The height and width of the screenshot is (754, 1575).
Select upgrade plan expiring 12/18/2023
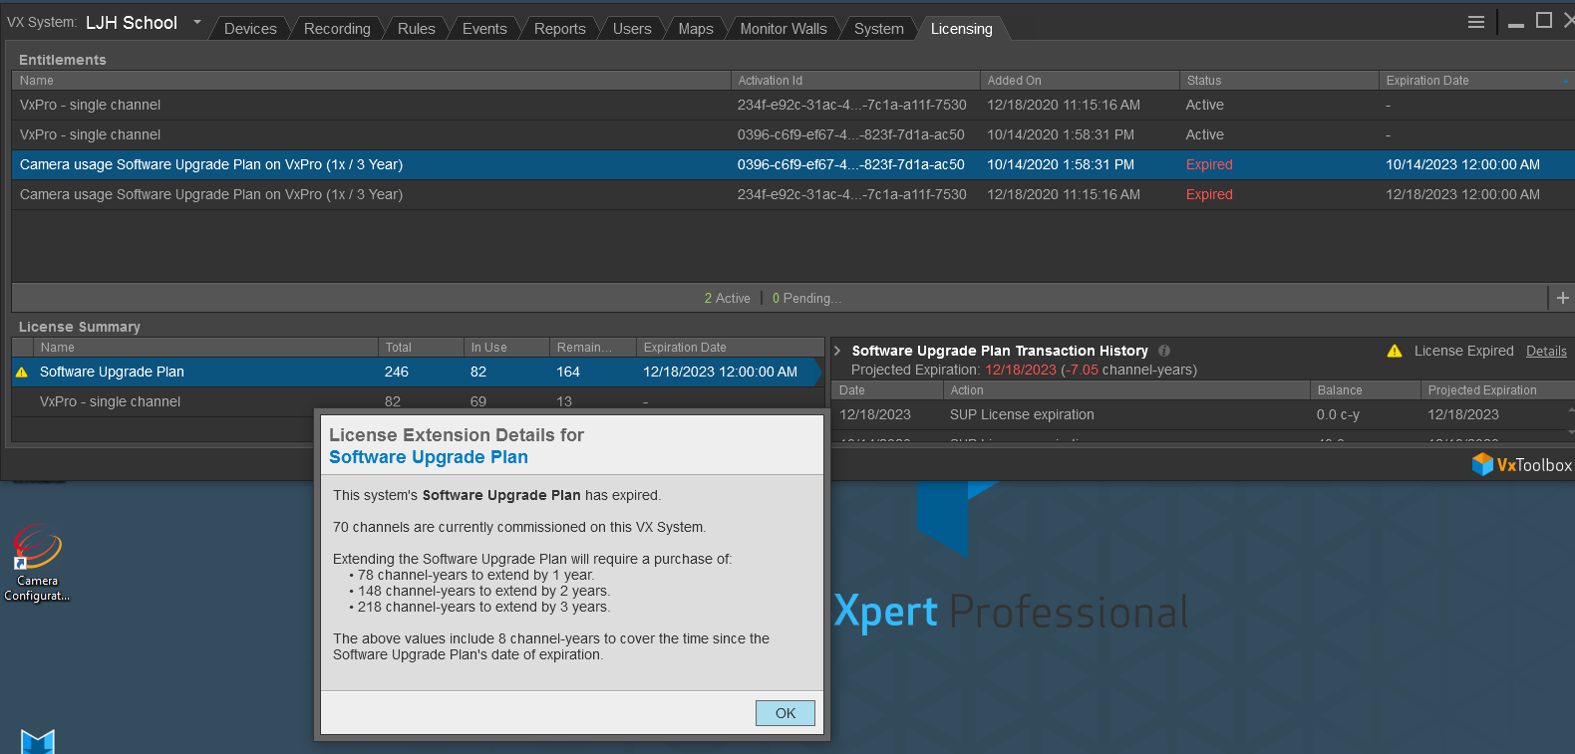(x=792, y=194)
